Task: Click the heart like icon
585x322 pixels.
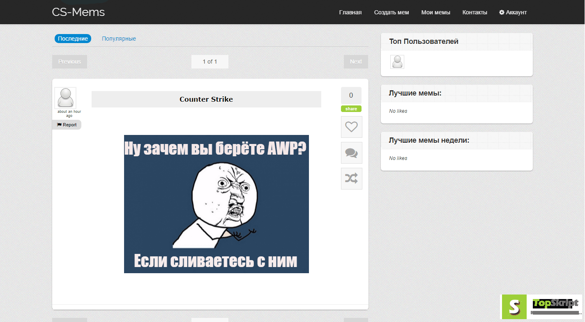Action: [x=352, y=127]
